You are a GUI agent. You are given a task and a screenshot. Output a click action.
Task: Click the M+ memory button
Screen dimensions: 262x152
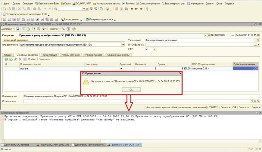click(137, 9)
